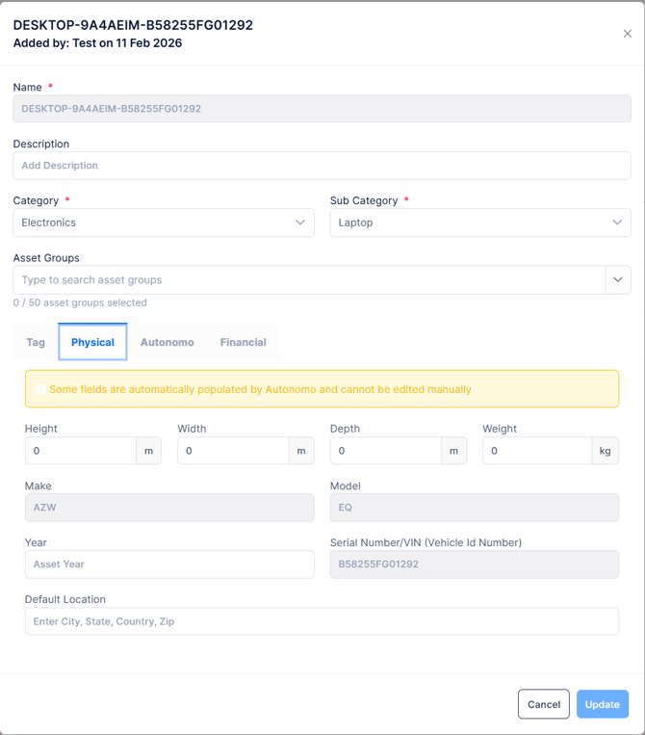This screenshot has width=645, height=735.
Task: Expand the Asset Groups dropdown arrow
Action: tap(617, 280)
